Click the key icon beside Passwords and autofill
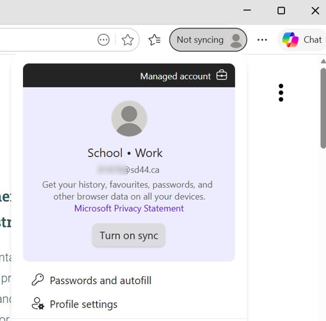Image resolution: width=326 pixels, height=321 pixels. pyautogui.click(x=37, y=280)
